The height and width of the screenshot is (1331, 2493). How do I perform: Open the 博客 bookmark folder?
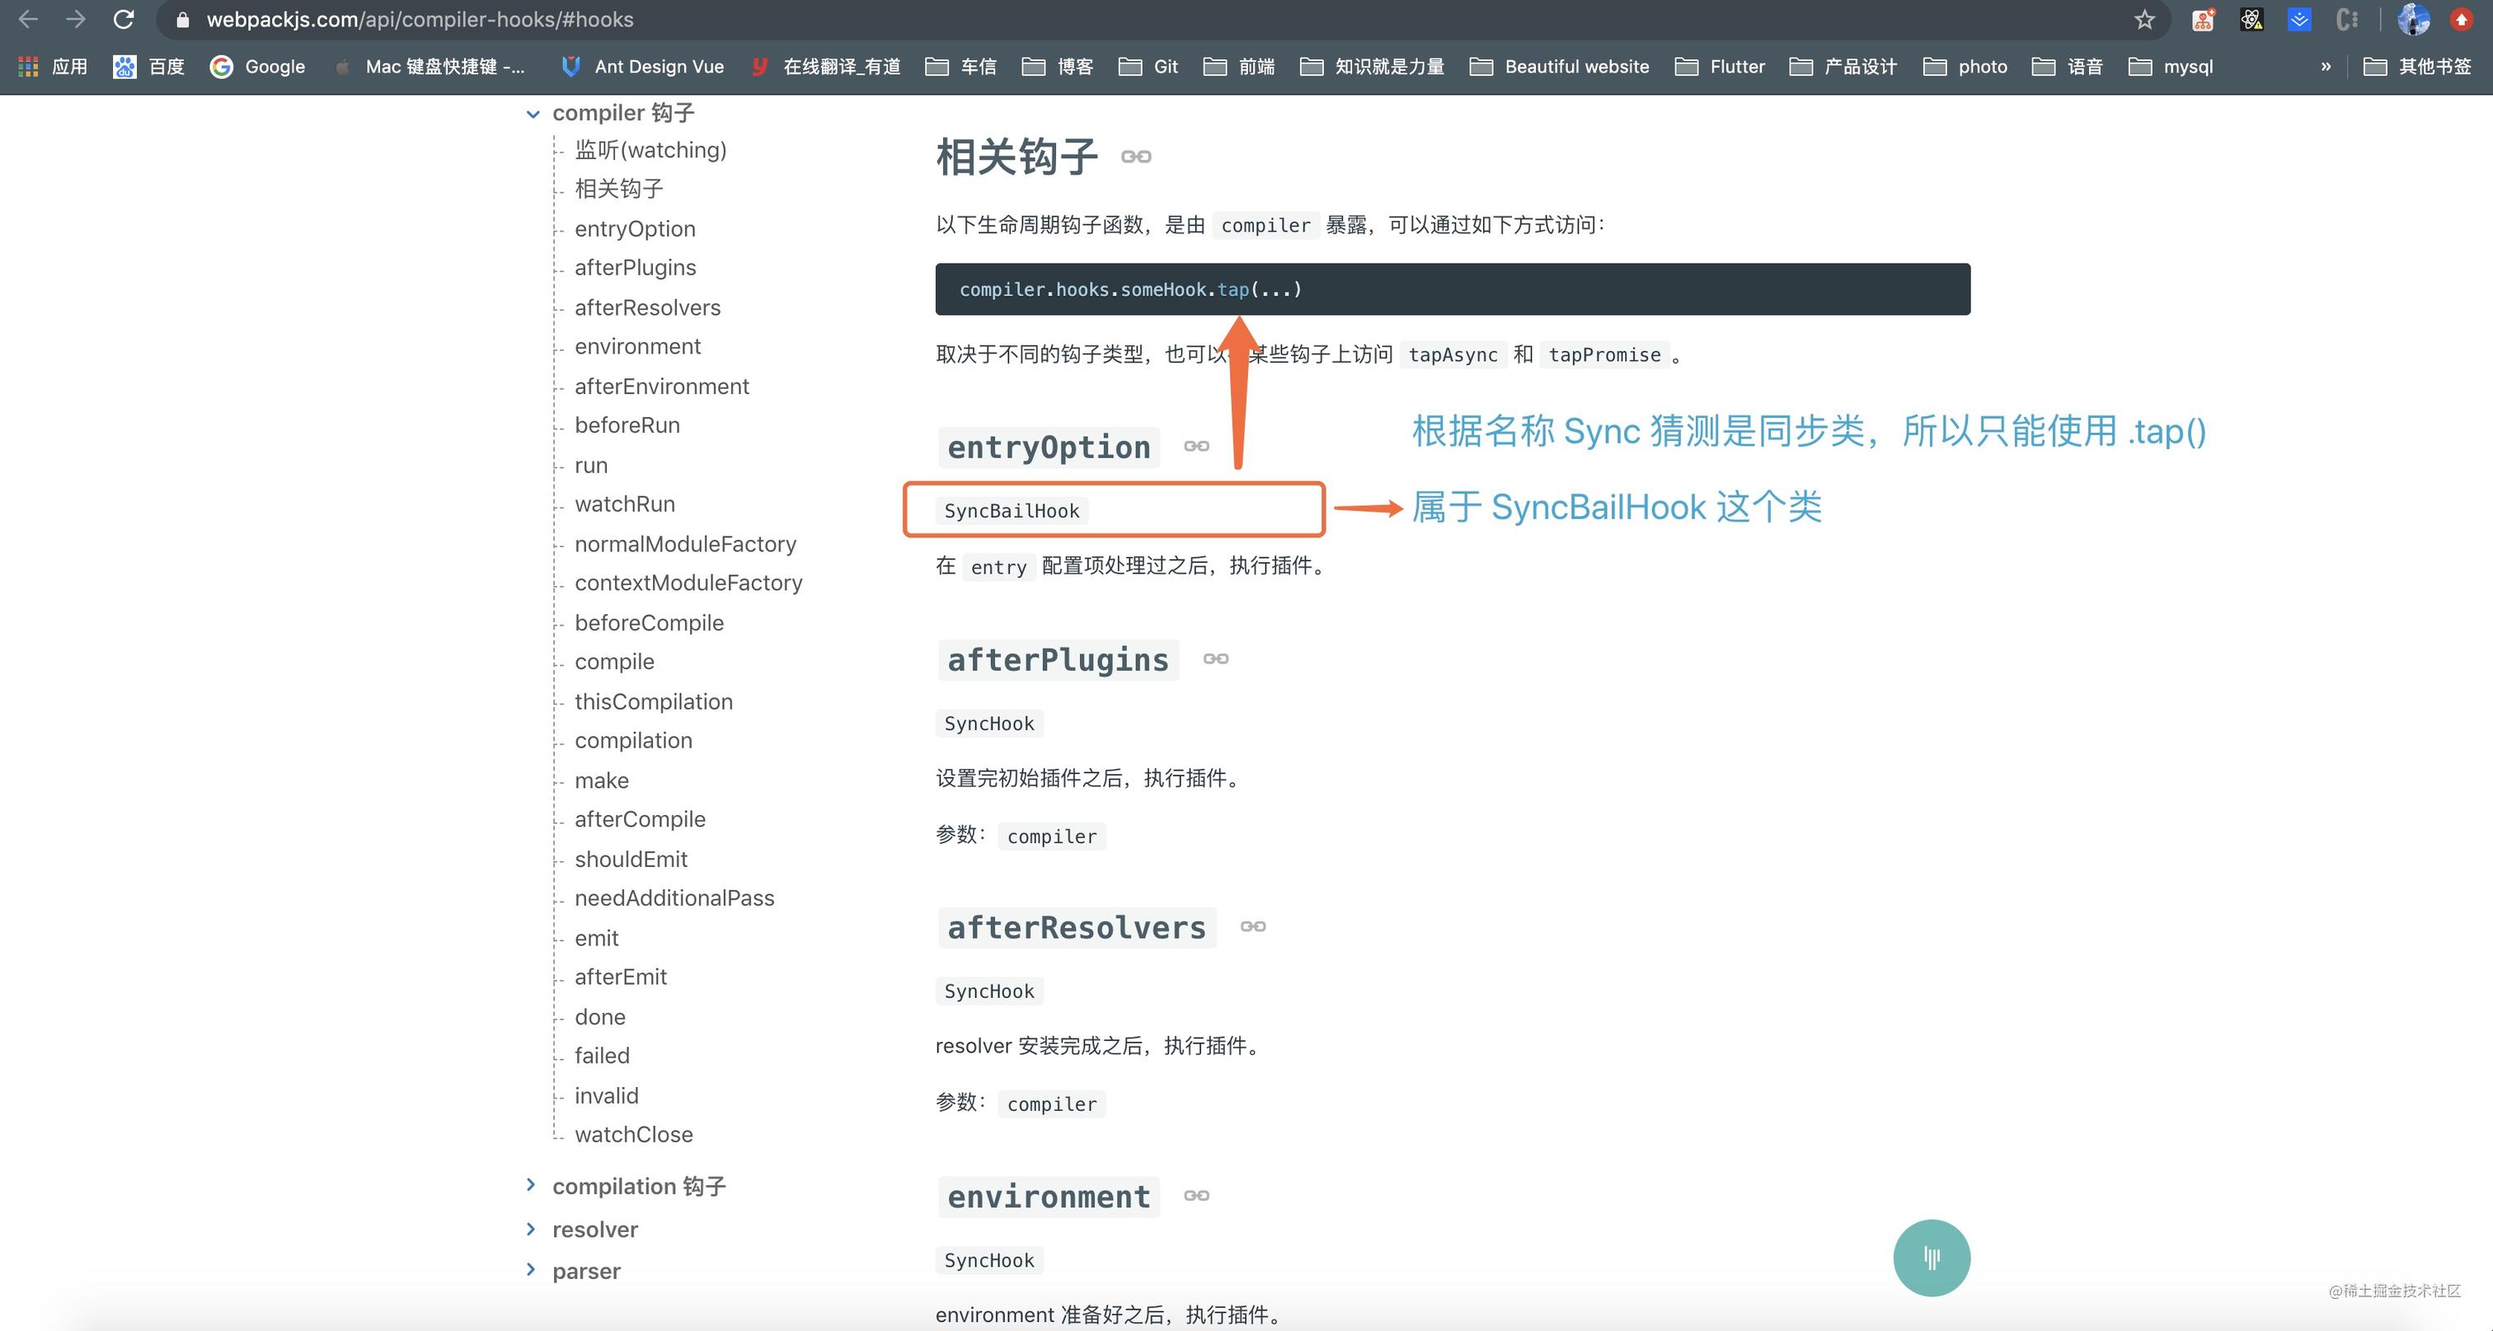[1058, 66]
